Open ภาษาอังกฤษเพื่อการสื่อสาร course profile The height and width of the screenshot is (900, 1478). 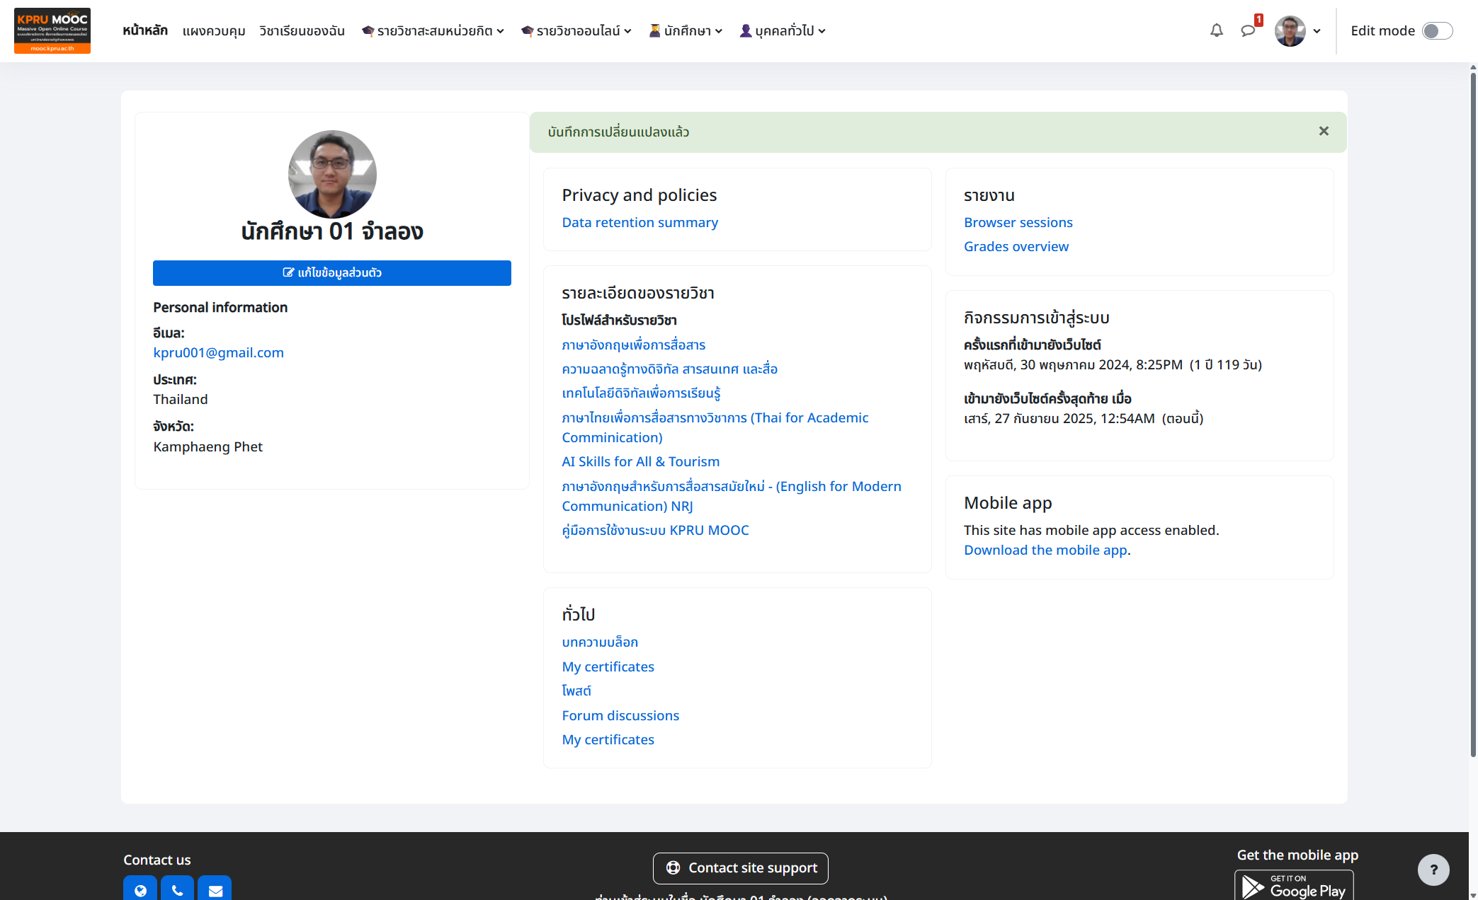(x=633, y=345)
